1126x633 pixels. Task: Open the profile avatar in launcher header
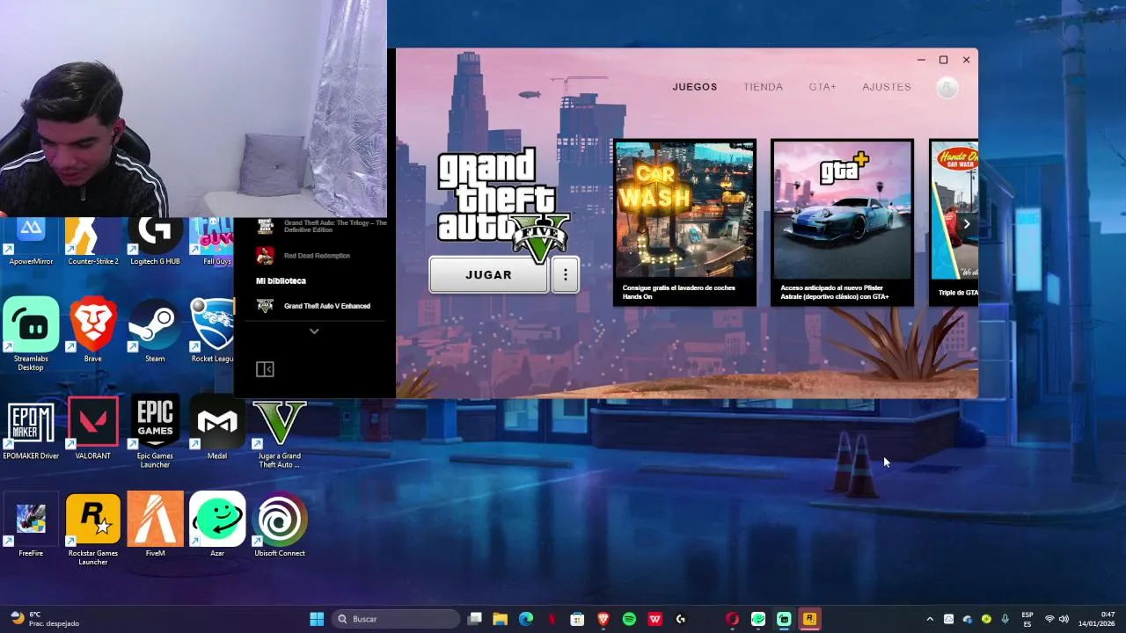coord(947,88)
